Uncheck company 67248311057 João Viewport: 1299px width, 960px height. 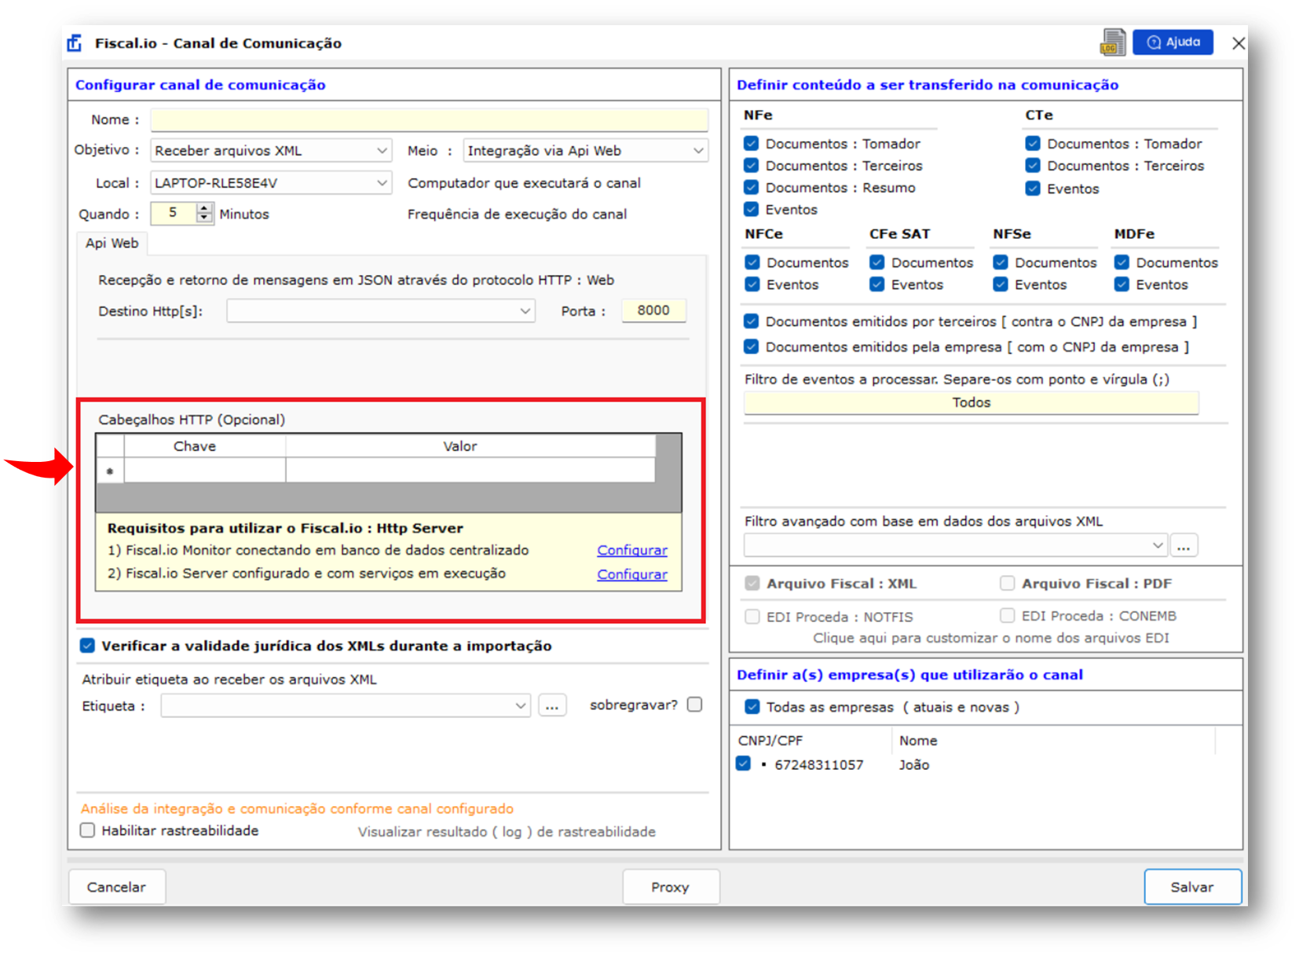pos(744,764)
